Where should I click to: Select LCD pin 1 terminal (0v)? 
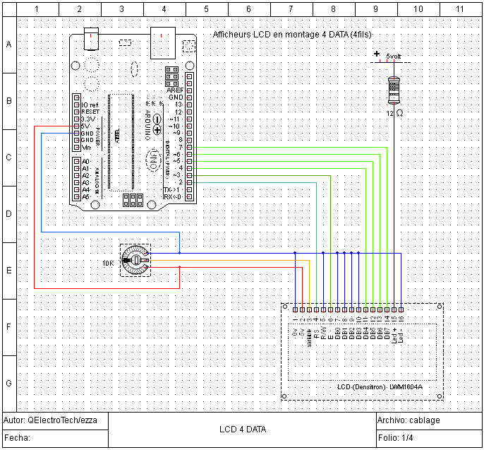(x=295, y=309)
